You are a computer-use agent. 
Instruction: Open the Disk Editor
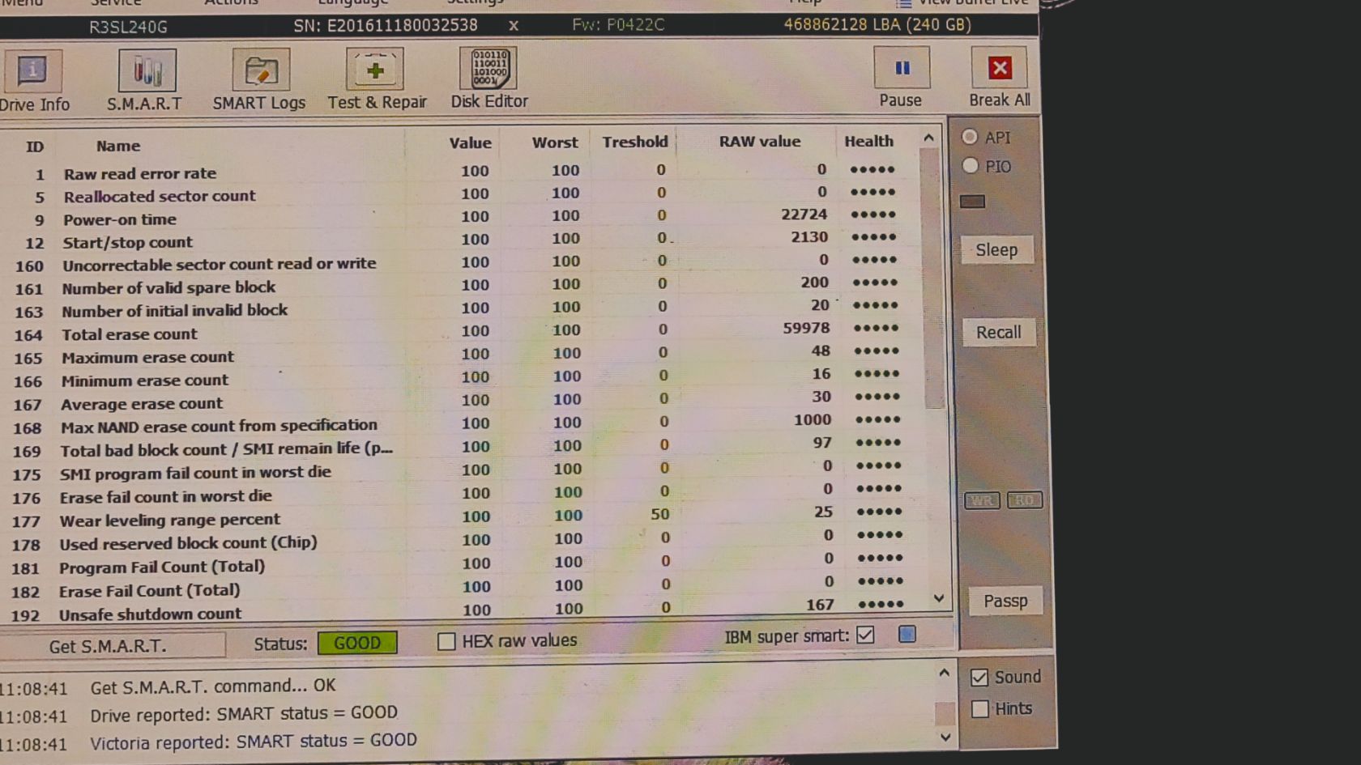(489, 79)
